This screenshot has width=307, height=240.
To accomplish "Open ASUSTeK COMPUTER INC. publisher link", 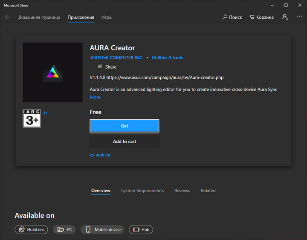I will 117,58.
